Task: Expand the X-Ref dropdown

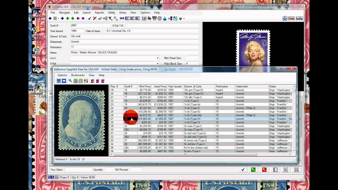Action: [158, 64]
